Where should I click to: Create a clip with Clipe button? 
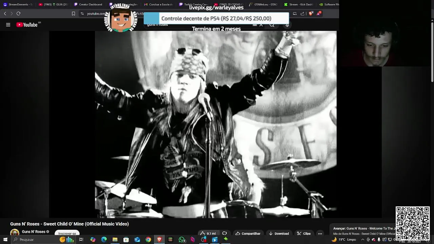point(304,233)
